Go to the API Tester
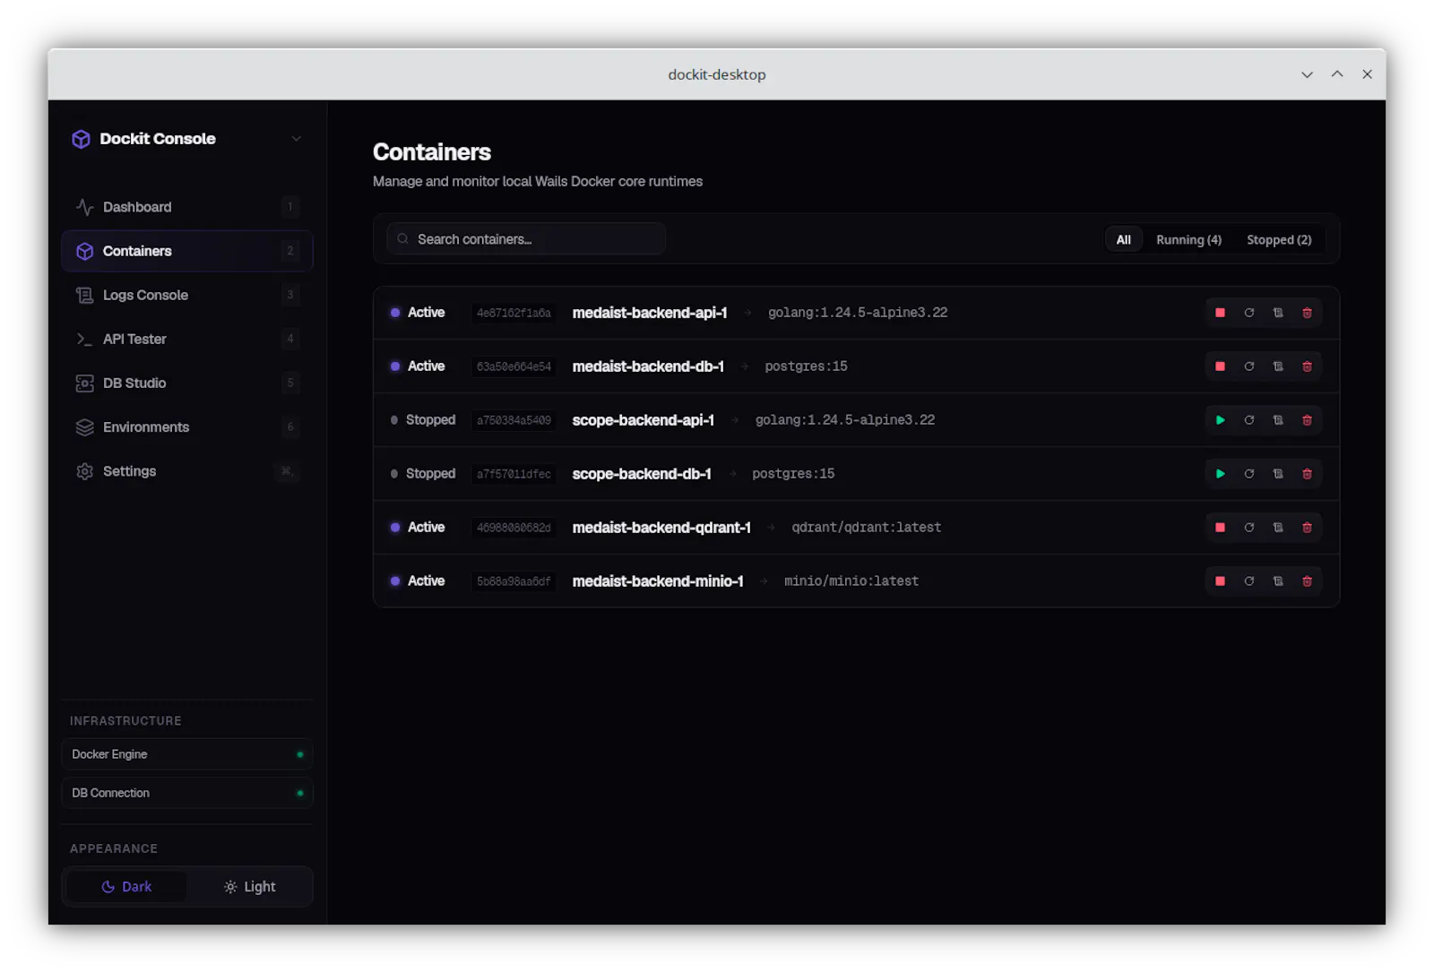Image resolution: width=1434 pixels, height=973 pixels. 186,339
